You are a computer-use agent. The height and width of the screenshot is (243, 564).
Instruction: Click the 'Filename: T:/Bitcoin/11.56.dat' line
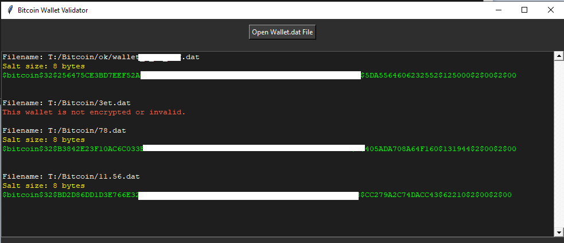[71, 176]
